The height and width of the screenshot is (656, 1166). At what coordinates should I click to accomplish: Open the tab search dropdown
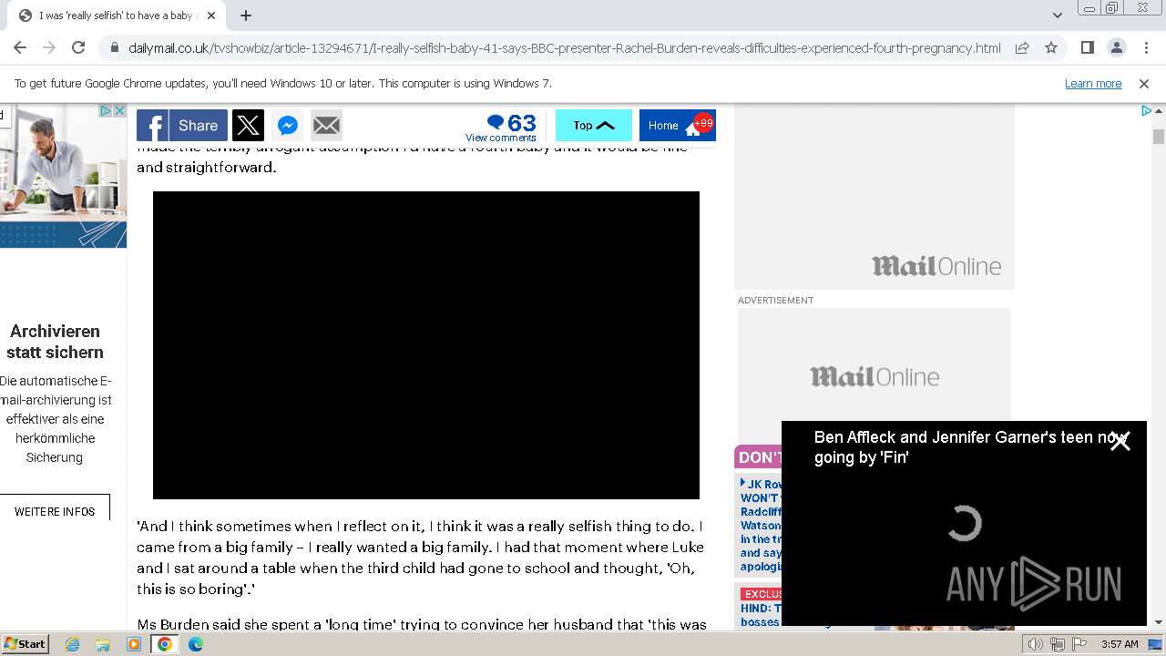pyautogui.click(x=1057, y=15)
